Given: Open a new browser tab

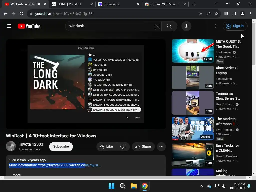Looking at the screenshot, I should [x=194, y=4].
